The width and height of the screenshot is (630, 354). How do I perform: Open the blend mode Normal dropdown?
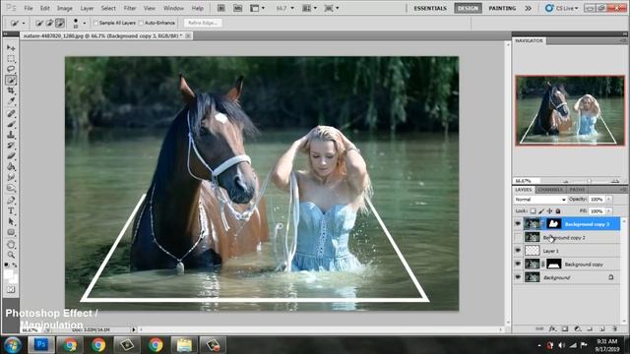[540, 199]
